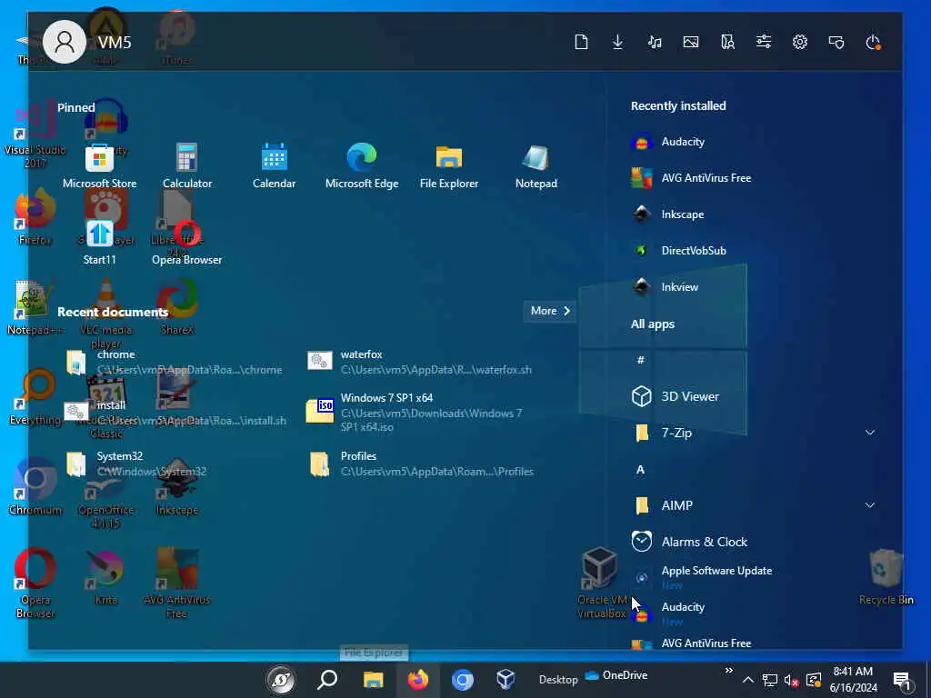Open Firefox from the taskbar
The image size is (931, 698).
(x=418, y=680)
